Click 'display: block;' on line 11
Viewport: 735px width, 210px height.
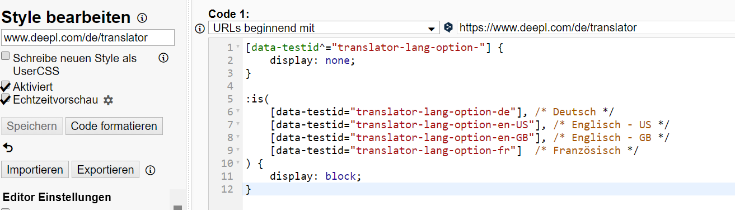[x=316, y=176]
